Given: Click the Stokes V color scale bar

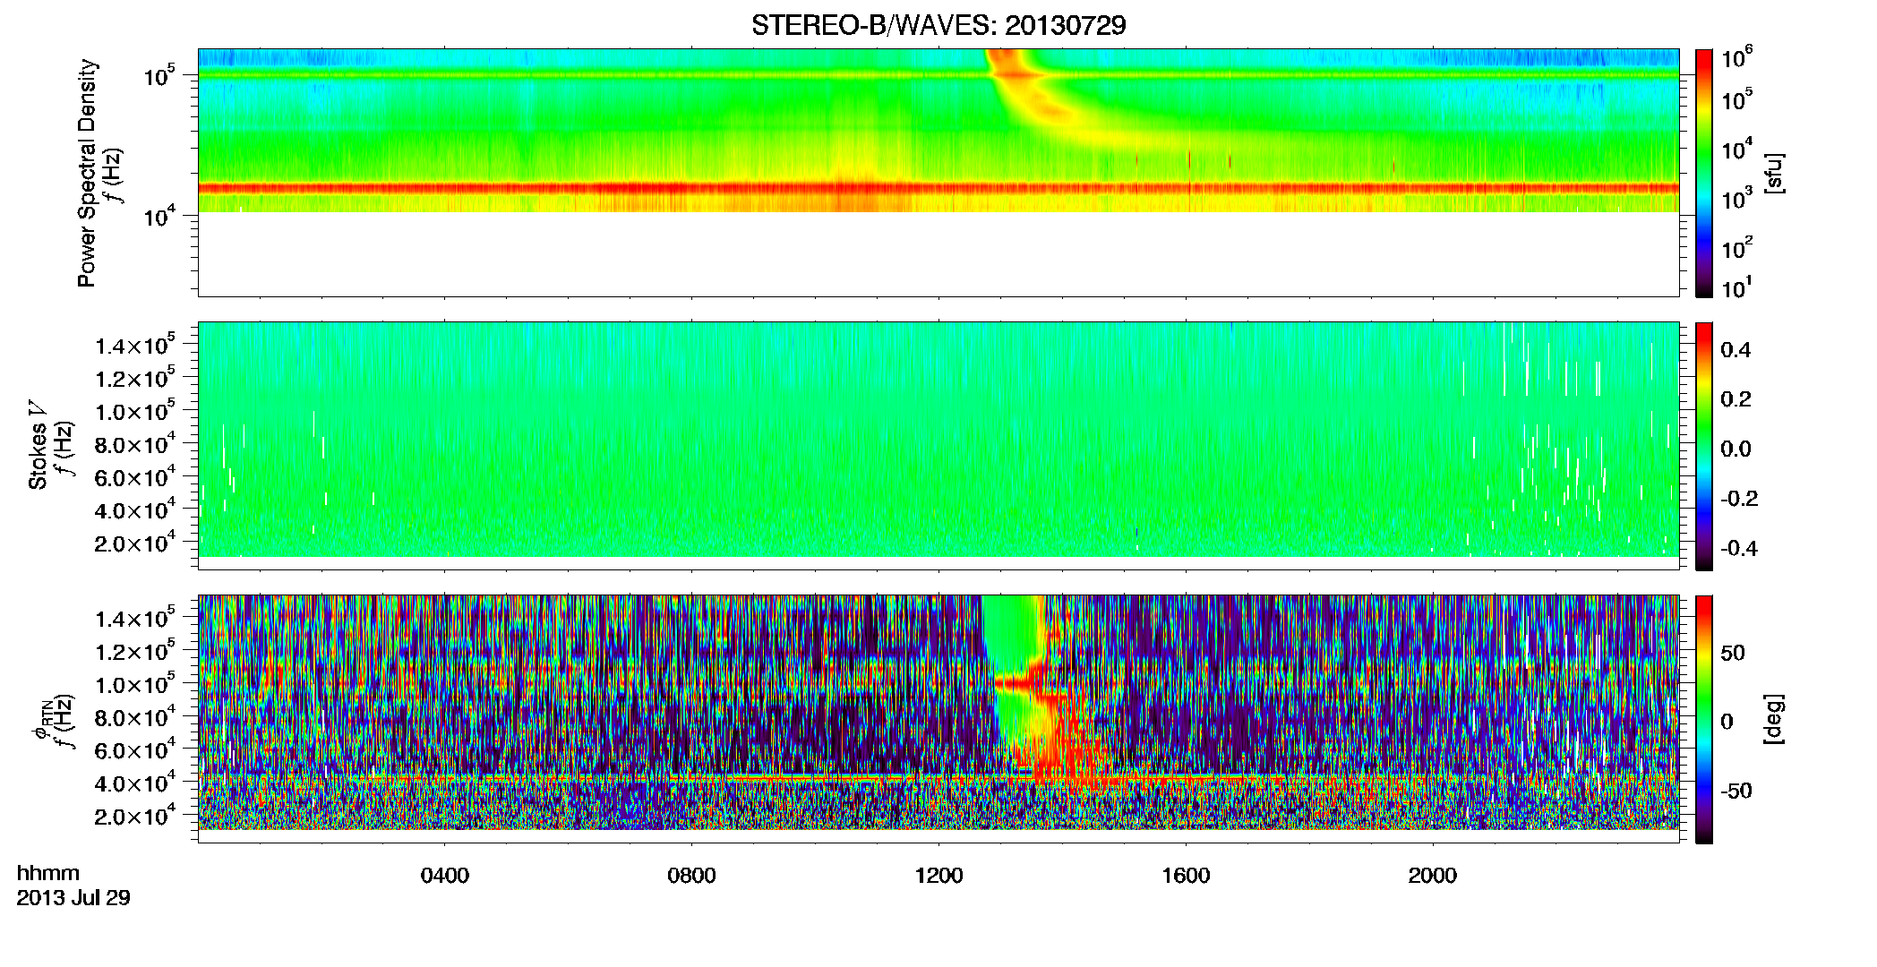Looking at the screenshot, I should coord(1704,446).
